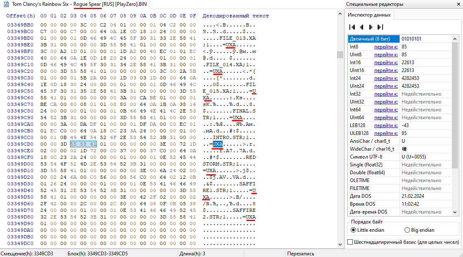Follow 'перейти к:' link for UInt8
The width and height of the screenshot is (463, 257).
tap(386, 55)
